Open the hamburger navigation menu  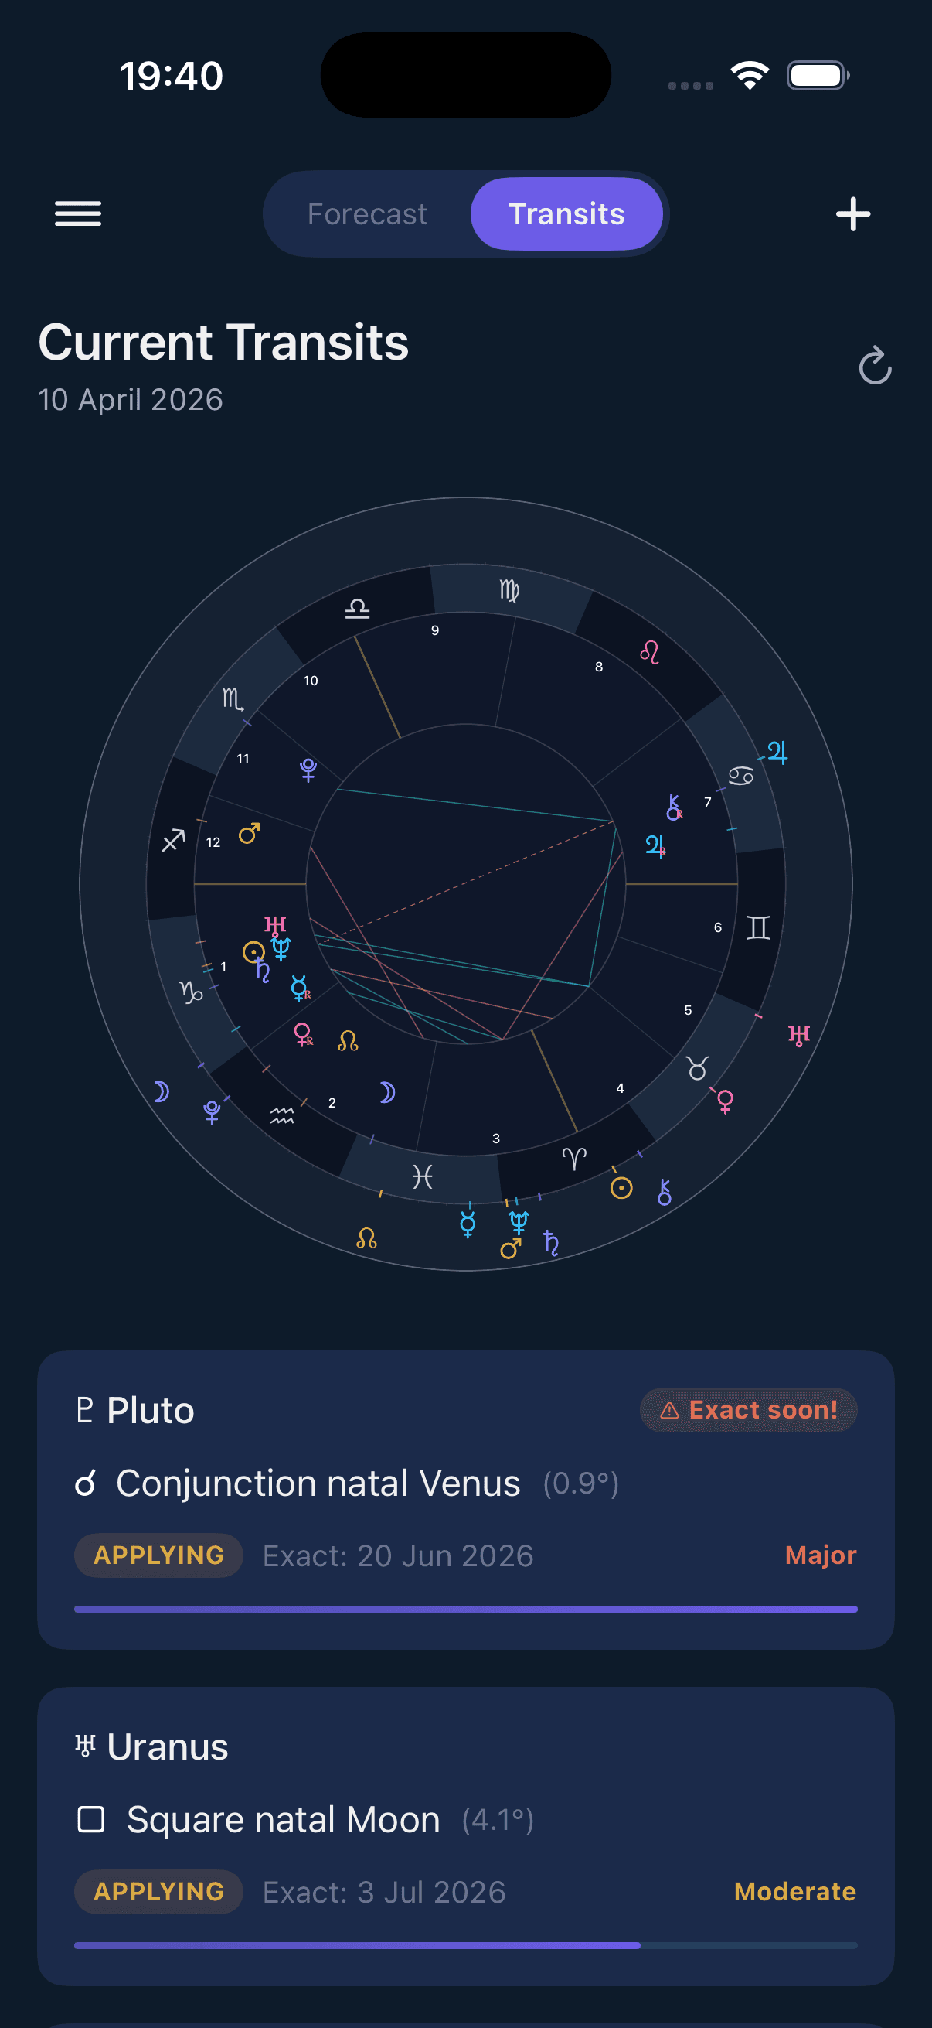point(78,213)
